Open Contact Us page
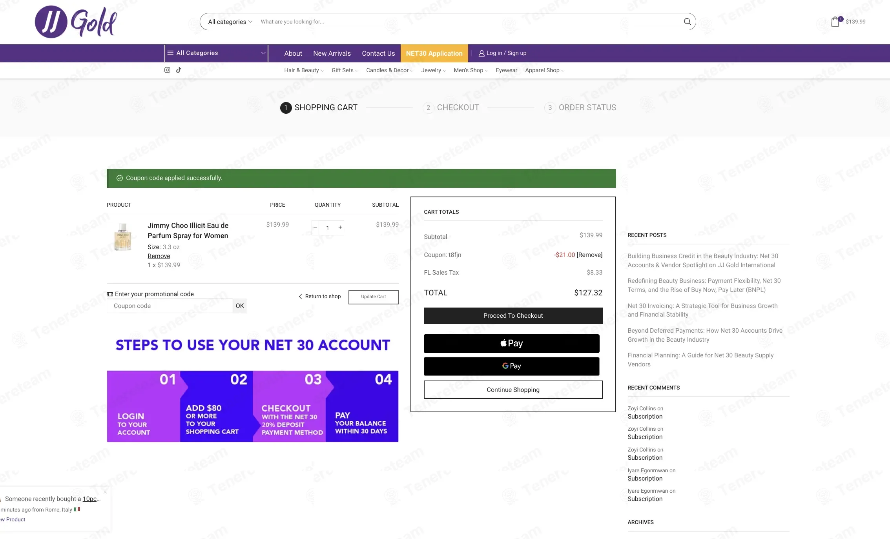 [x=378, y=53]
